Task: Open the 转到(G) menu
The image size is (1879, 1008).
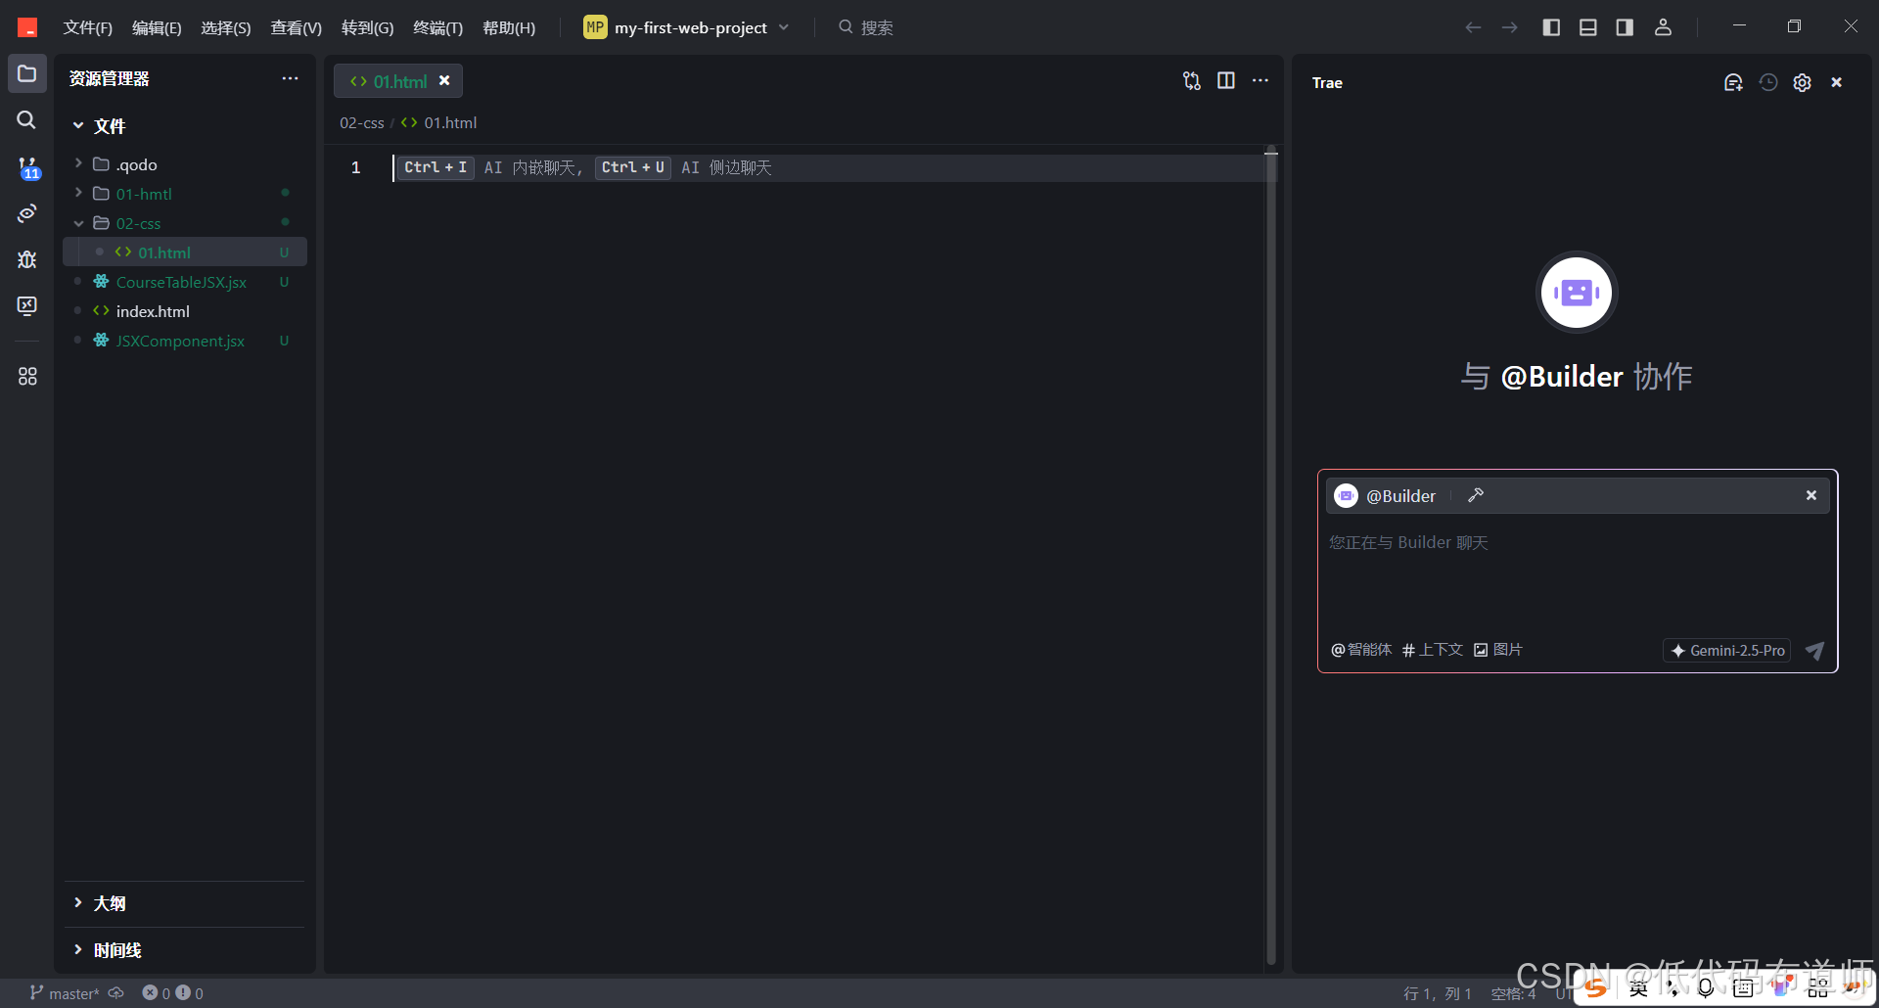Action: pos(367,27)
